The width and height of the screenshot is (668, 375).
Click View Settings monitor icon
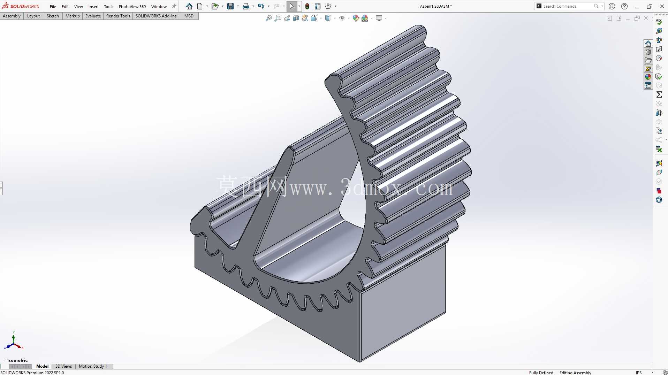click(379, 18)
